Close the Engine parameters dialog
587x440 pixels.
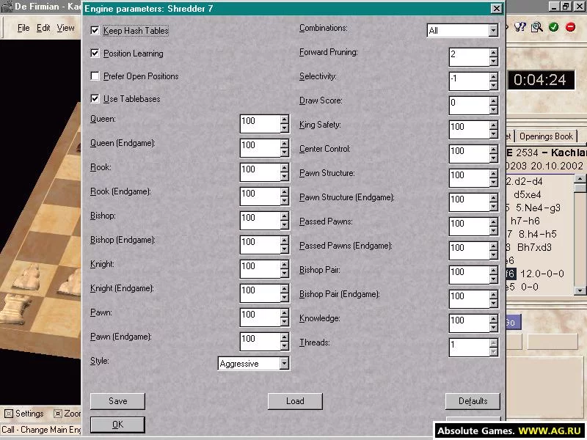click(x=497, y=8)
